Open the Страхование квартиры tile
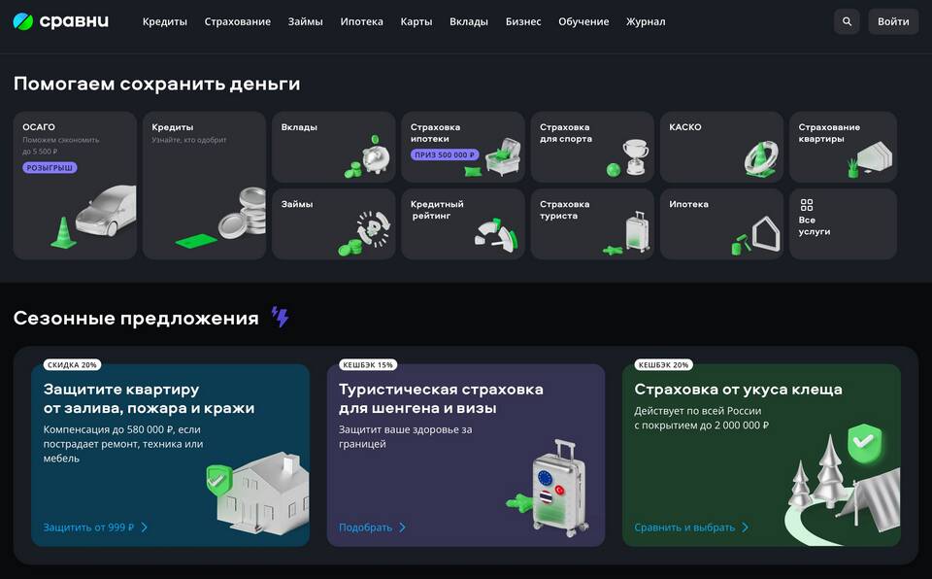The height and width of the screenshot is (579, 932). 843,147
